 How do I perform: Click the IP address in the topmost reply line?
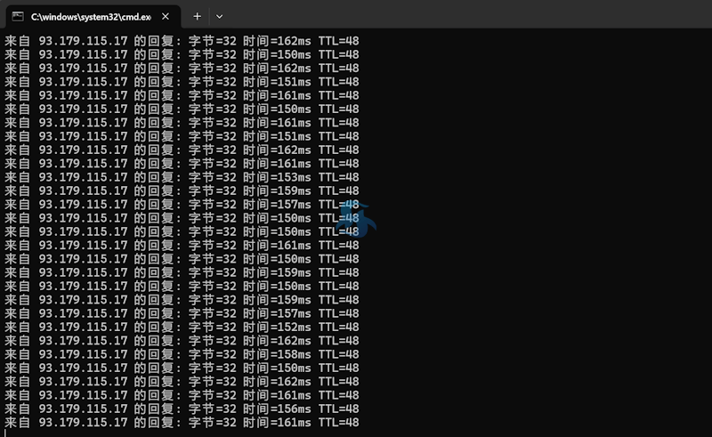pyautogui.click(x=83, y=41)
